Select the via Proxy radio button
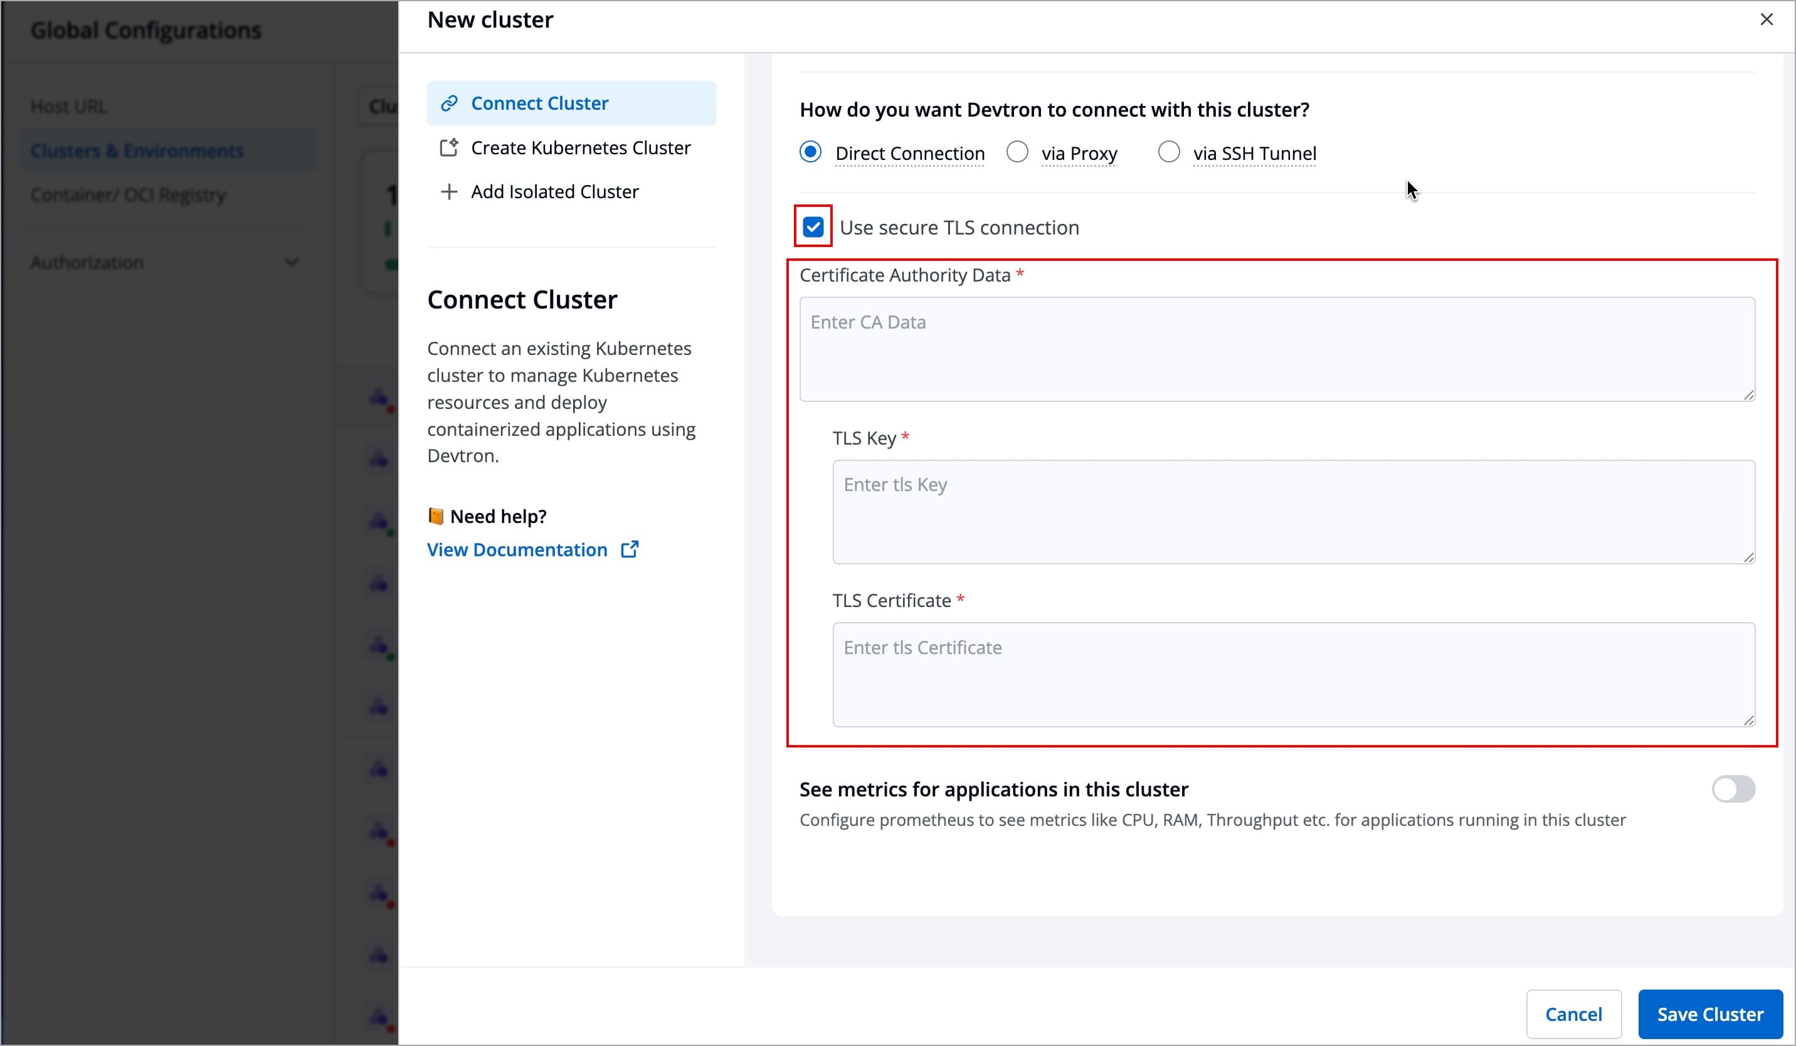The image size is (1796, 1046). pyautogui.click(x=1017, y=152)
